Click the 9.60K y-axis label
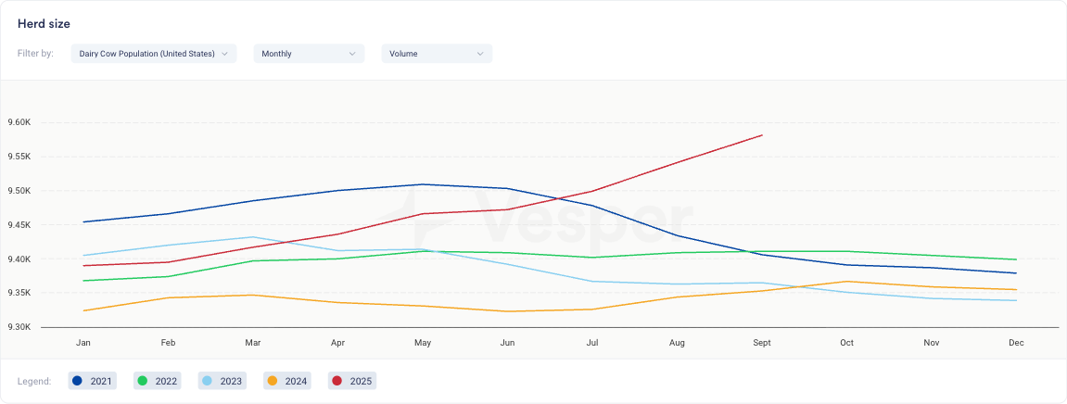The image size is (1067, 404). [x=19, y=122]
